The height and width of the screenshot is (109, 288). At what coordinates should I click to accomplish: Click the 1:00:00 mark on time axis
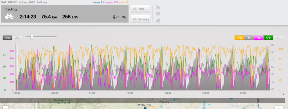[x=130, y=93]
